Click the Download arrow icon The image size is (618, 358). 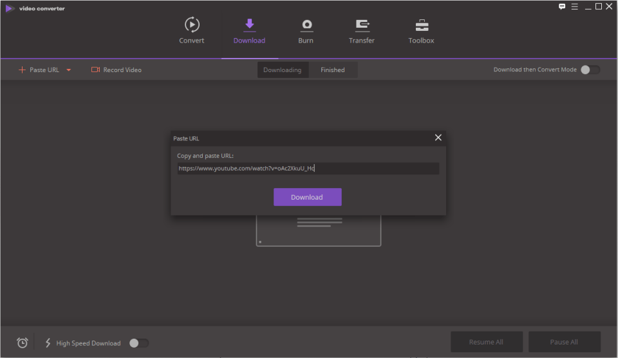[250, 24]
